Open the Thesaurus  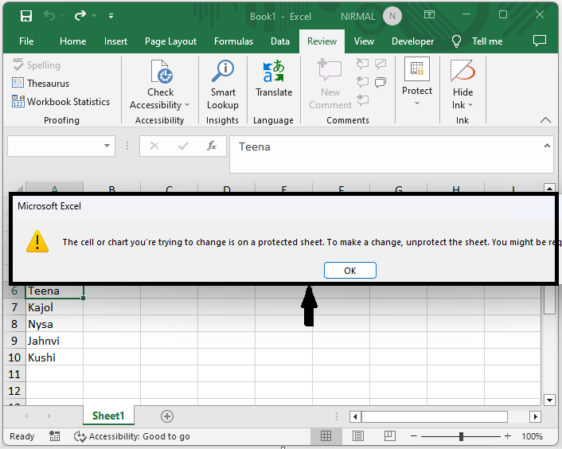coord(41,83)
